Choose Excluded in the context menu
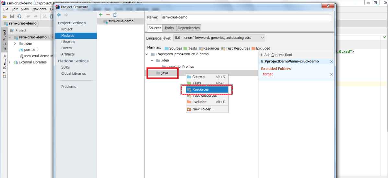Image resolution: width=388 pixels, height=178 pixels. (x=207, y=102)
